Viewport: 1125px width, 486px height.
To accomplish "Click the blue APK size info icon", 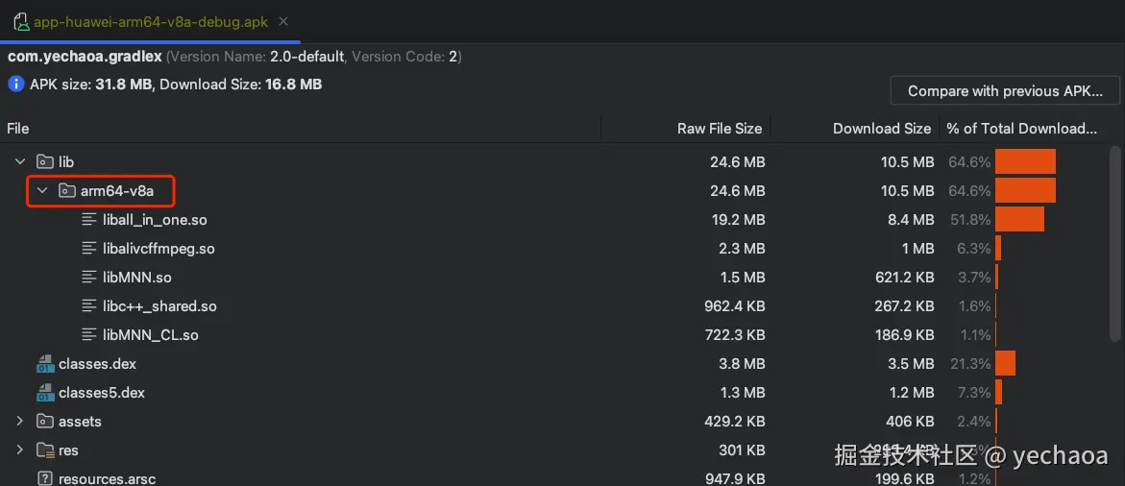I will click(16, 85).
